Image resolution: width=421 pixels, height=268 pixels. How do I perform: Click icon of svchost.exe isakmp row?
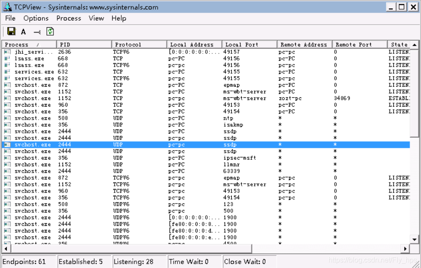[x=7, y=125]
